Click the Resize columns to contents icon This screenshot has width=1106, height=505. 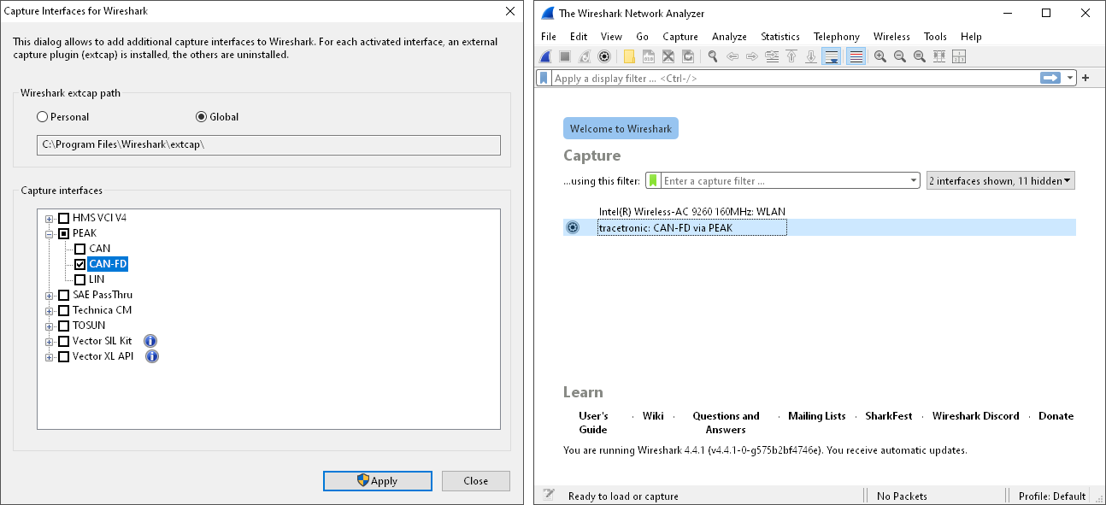938,56
